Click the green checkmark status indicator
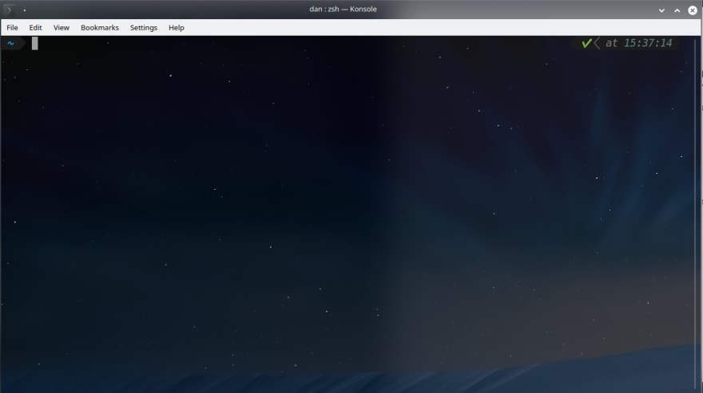Image resolution: width=703 pixels, height=393 pixels. pyautogui.click(x=586, y=43)
